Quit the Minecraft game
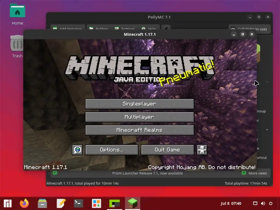 (x=168, y=150)
